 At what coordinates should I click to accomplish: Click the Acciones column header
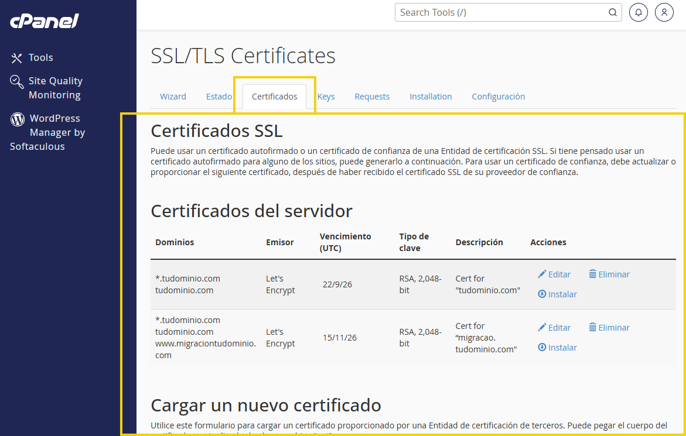coord(548,242)
